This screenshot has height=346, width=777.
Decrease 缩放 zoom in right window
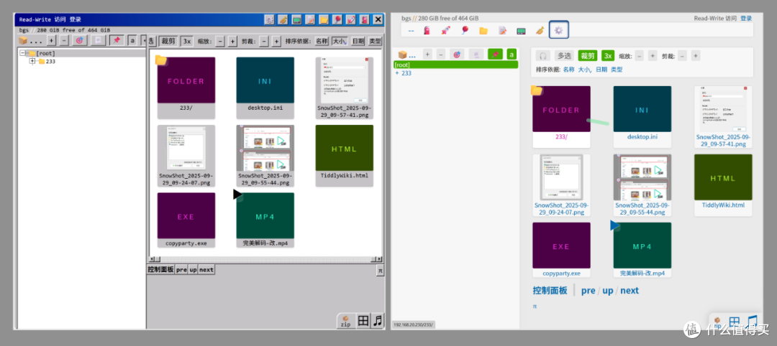click(640, 56)
